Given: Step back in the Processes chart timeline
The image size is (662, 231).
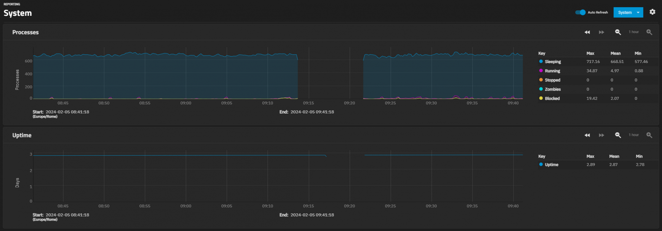Looking at the screenshot, I should point(587,32).
